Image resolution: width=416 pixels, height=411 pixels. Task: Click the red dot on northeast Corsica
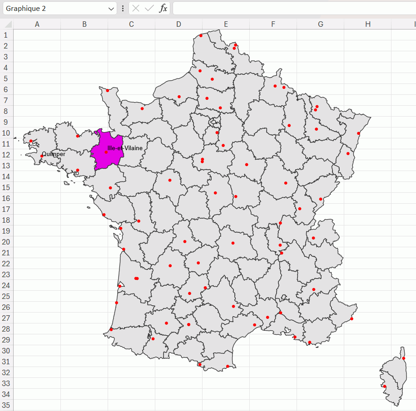tap(404, 358)
